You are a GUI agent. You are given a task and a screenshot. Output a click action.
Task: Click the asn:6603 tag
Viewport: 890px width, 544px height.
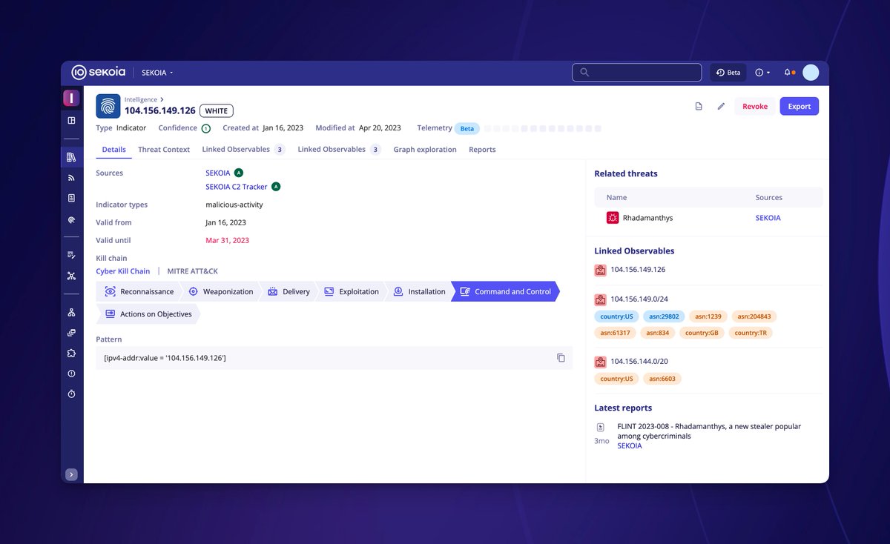click(661, 379)
